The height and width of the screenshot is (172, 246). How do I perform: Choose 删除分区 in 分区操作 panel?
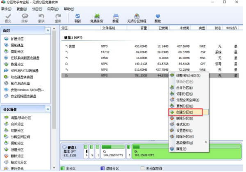pyautogui.click(x=14, y=156)
